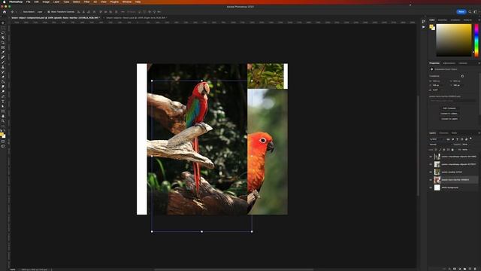This screenshot has width=481, height=271.
Task: Click the Convert to Layers button
Action: click(x=449, y=119)
